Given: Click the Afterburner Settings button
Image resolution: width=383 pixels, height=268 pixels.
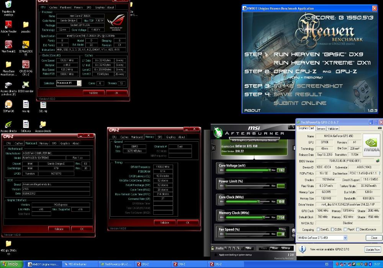Looking at the screenshot, I should [x=286, y=248].
